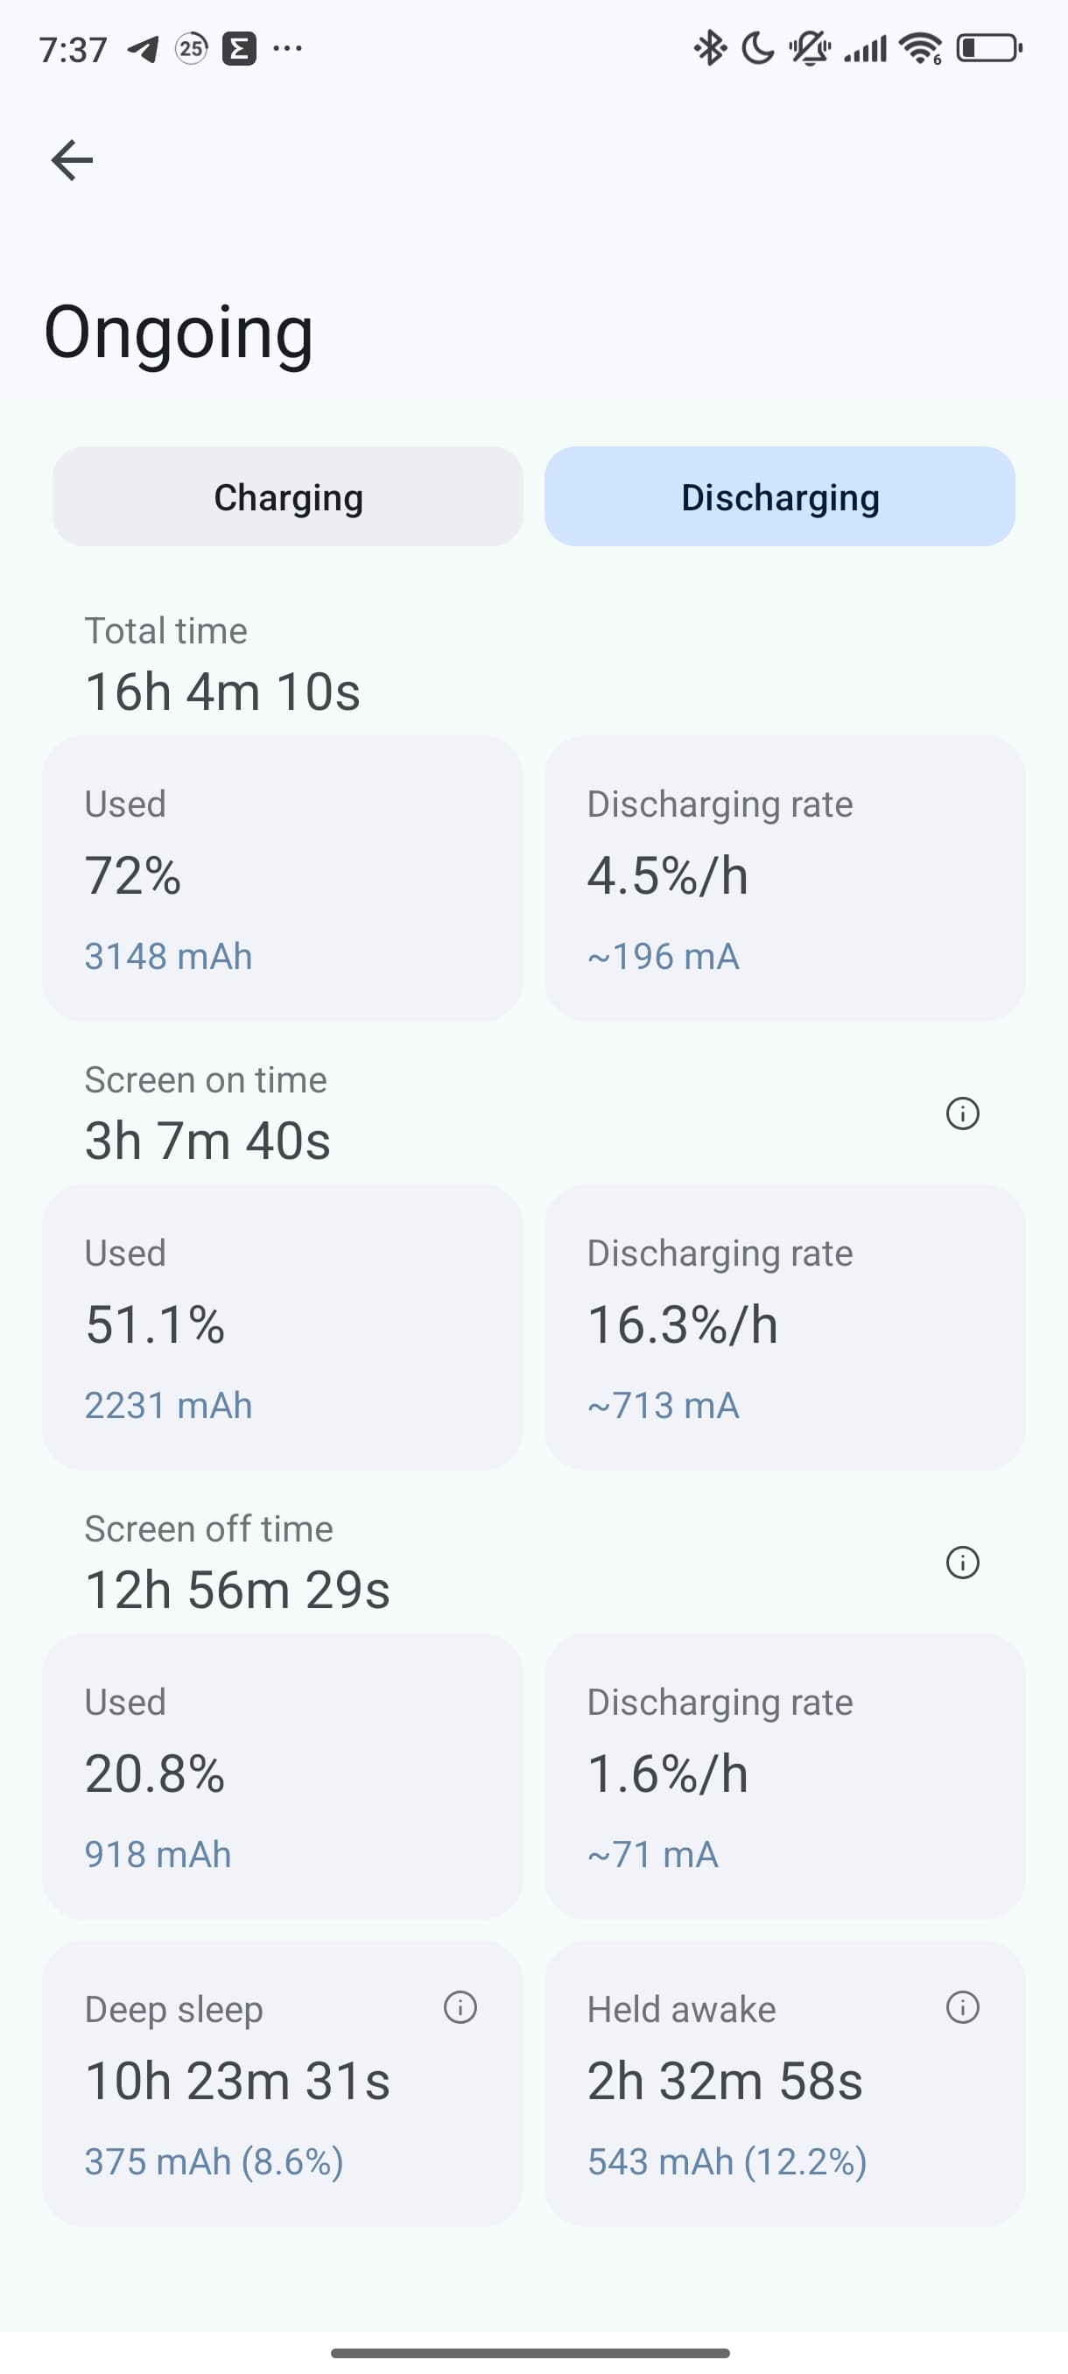Tap the Wi-Fi status icon
Viewport: 1068px width, 2374px height.
(921, 48)
